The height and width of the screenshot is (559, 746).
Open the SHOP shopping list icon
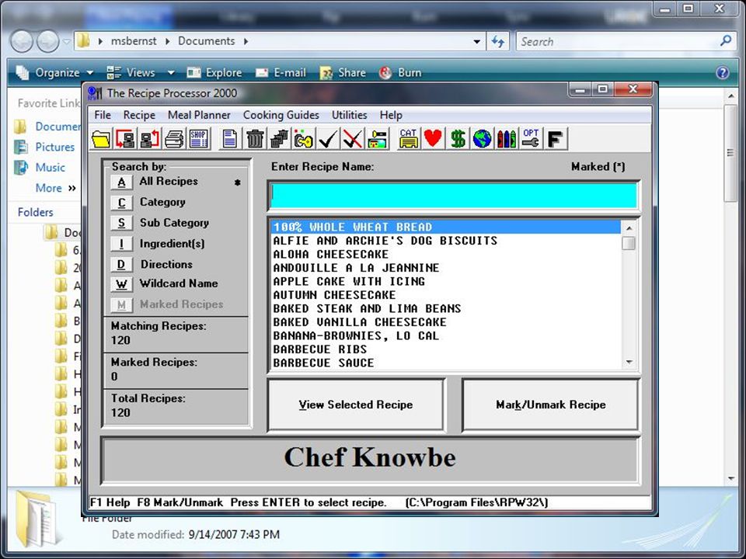tap(198, 139)
